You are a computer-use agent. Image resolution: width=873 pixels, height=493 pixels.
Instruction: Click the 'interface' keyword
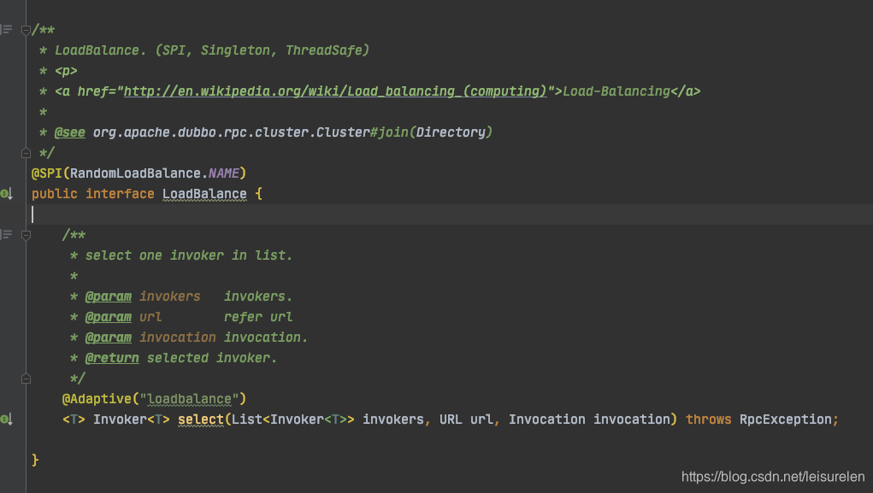(120, 194)
